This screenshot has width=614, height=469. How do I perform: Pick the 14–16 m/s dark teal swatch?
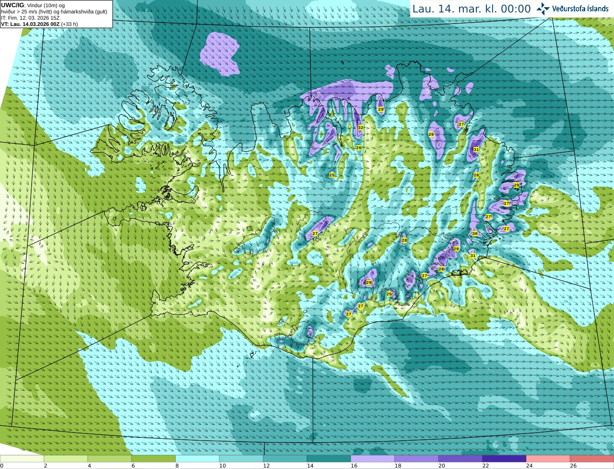click(x=329, y=459)
